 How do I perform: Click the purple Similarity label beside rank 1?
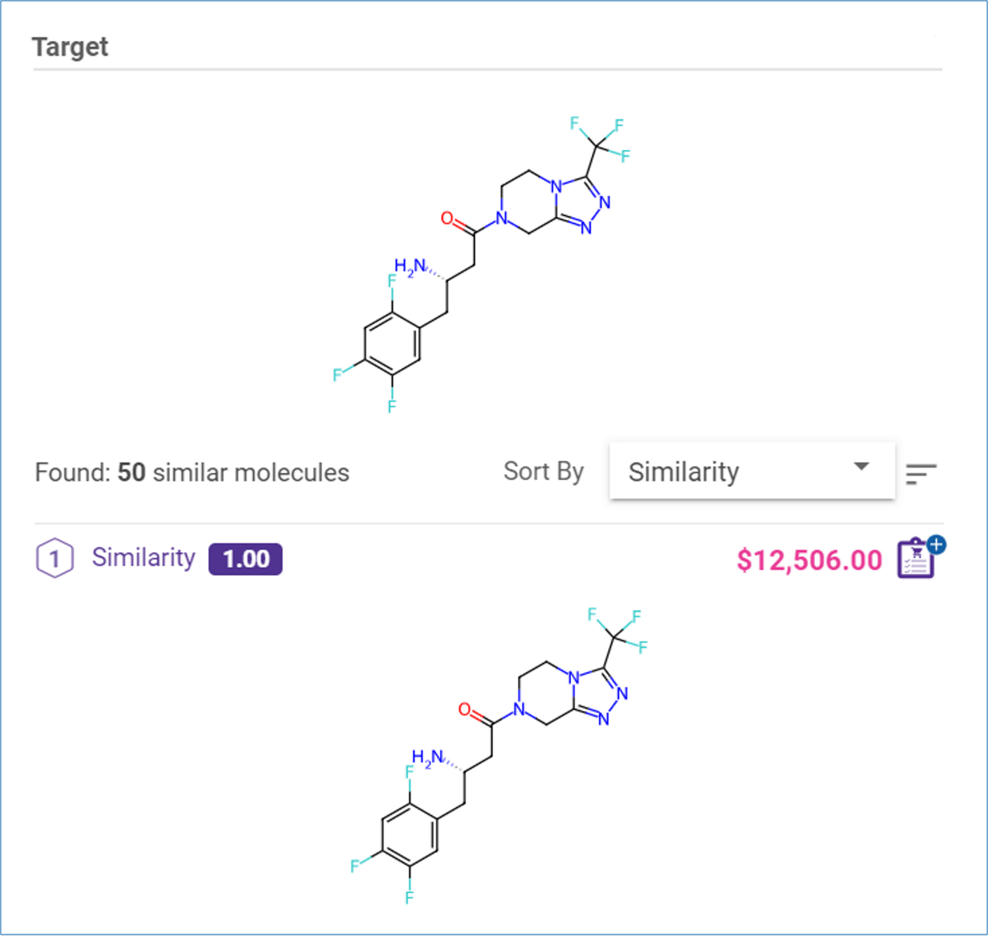pos(144,557)
